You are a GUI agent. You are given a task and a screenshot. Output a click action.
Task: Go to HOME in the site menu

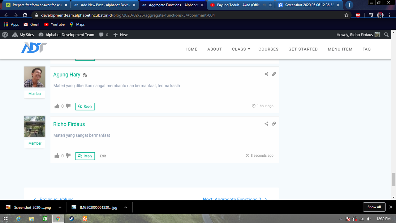191,49
